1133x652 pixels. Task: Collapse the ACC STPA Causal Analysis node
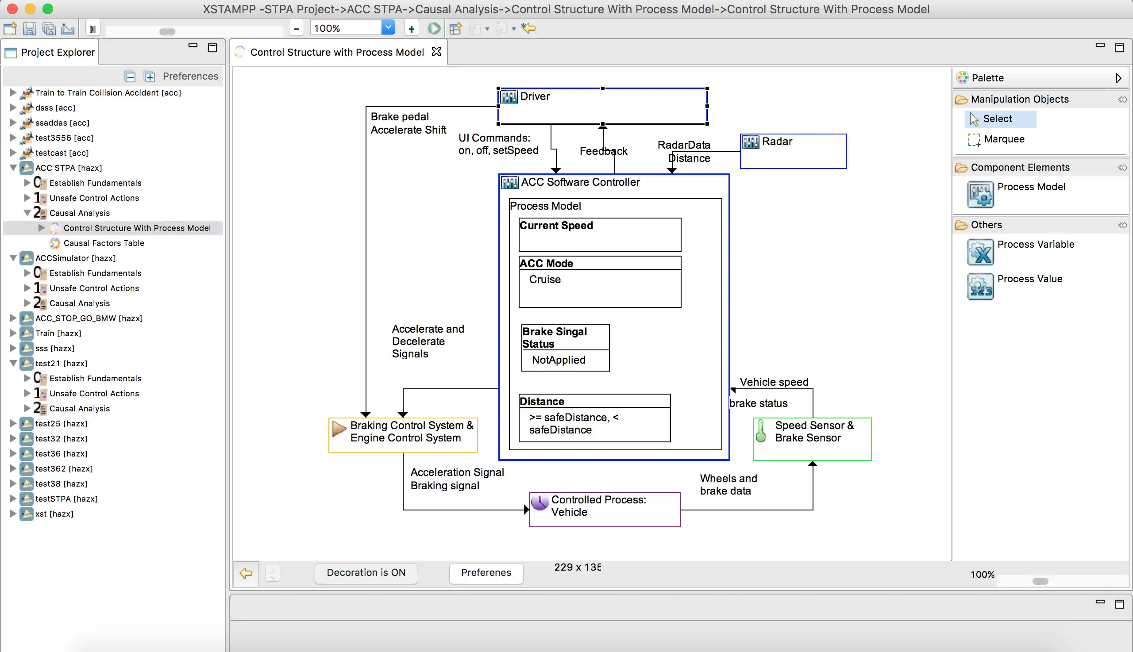27,213
